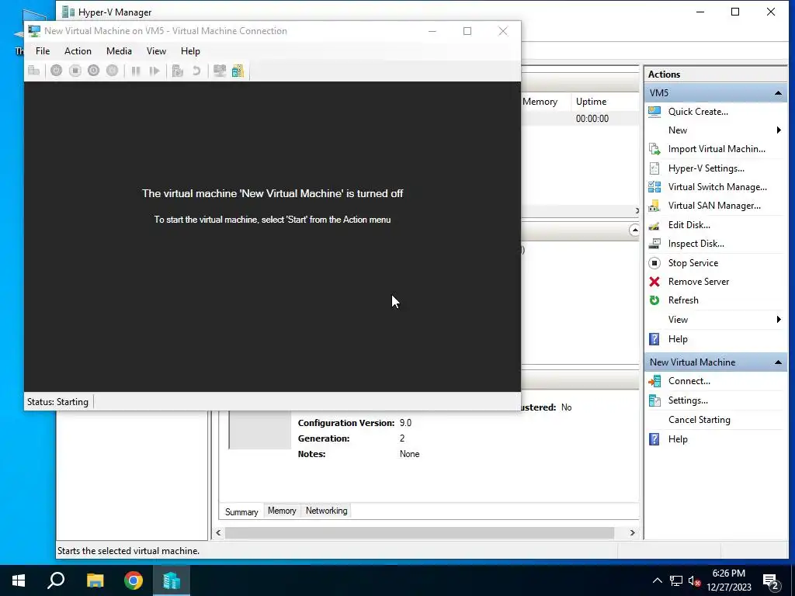Open Windows taskbar search

point(56,580)
